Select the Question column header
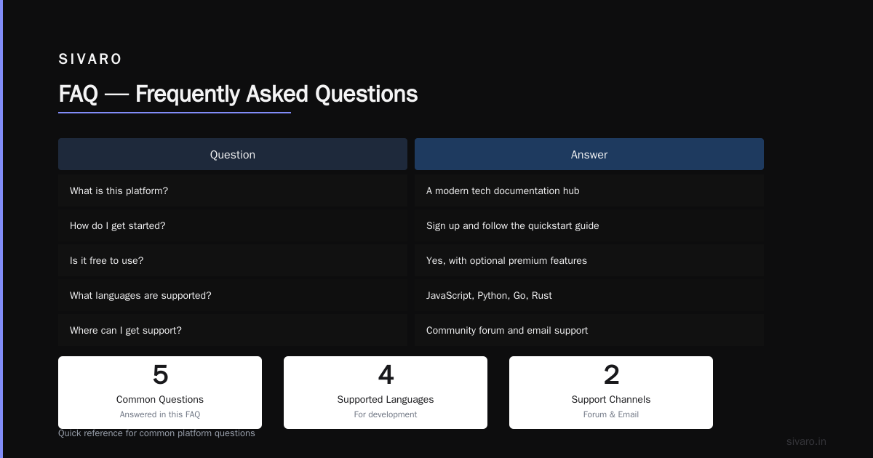This screenshot has height=458, width=873. coord(233,154)
